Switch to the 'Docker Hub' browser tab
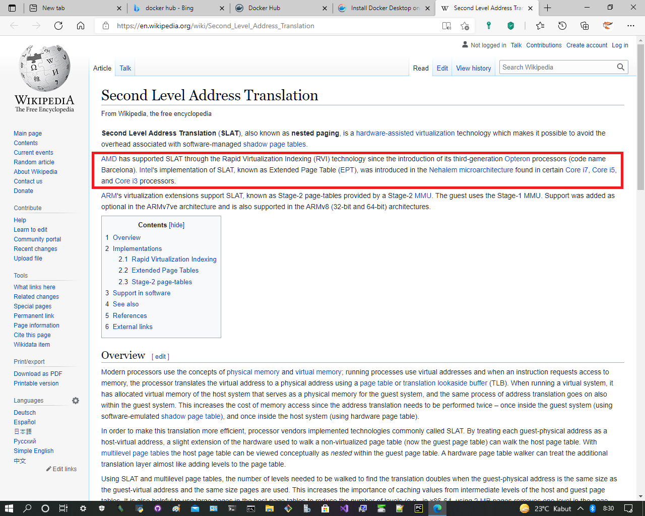The image size is (645, 516). [281, 8]
